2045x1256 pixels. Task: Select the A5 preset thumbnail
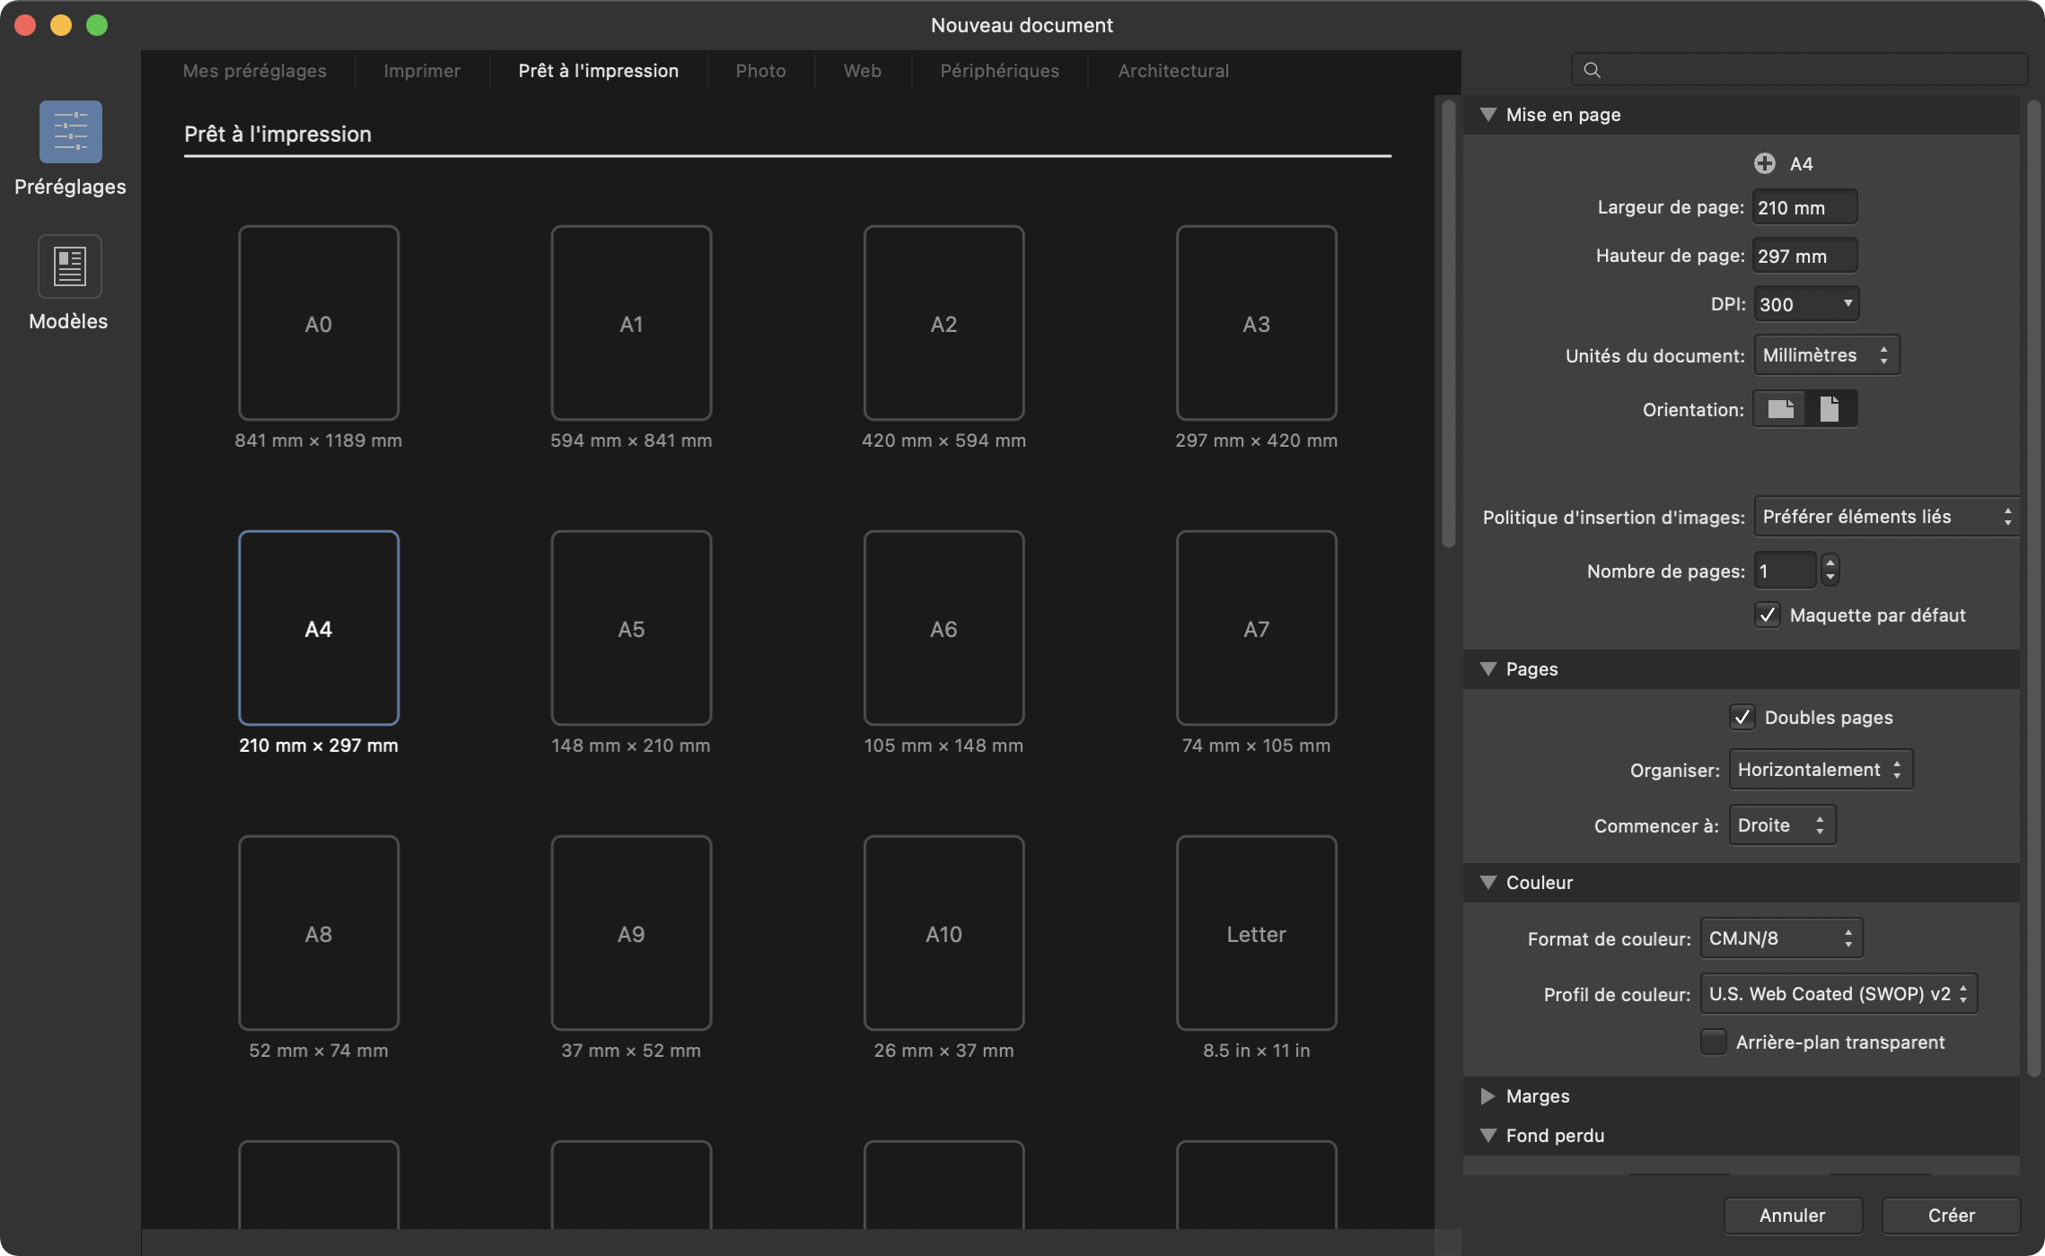pos(631,628)
